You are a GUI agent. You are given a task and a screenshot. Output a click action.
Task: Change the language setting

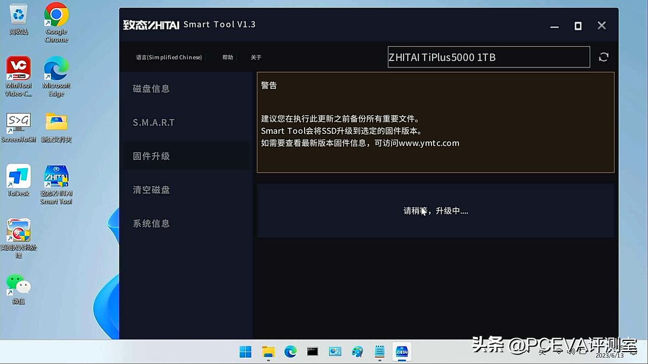tap(168, 57)
